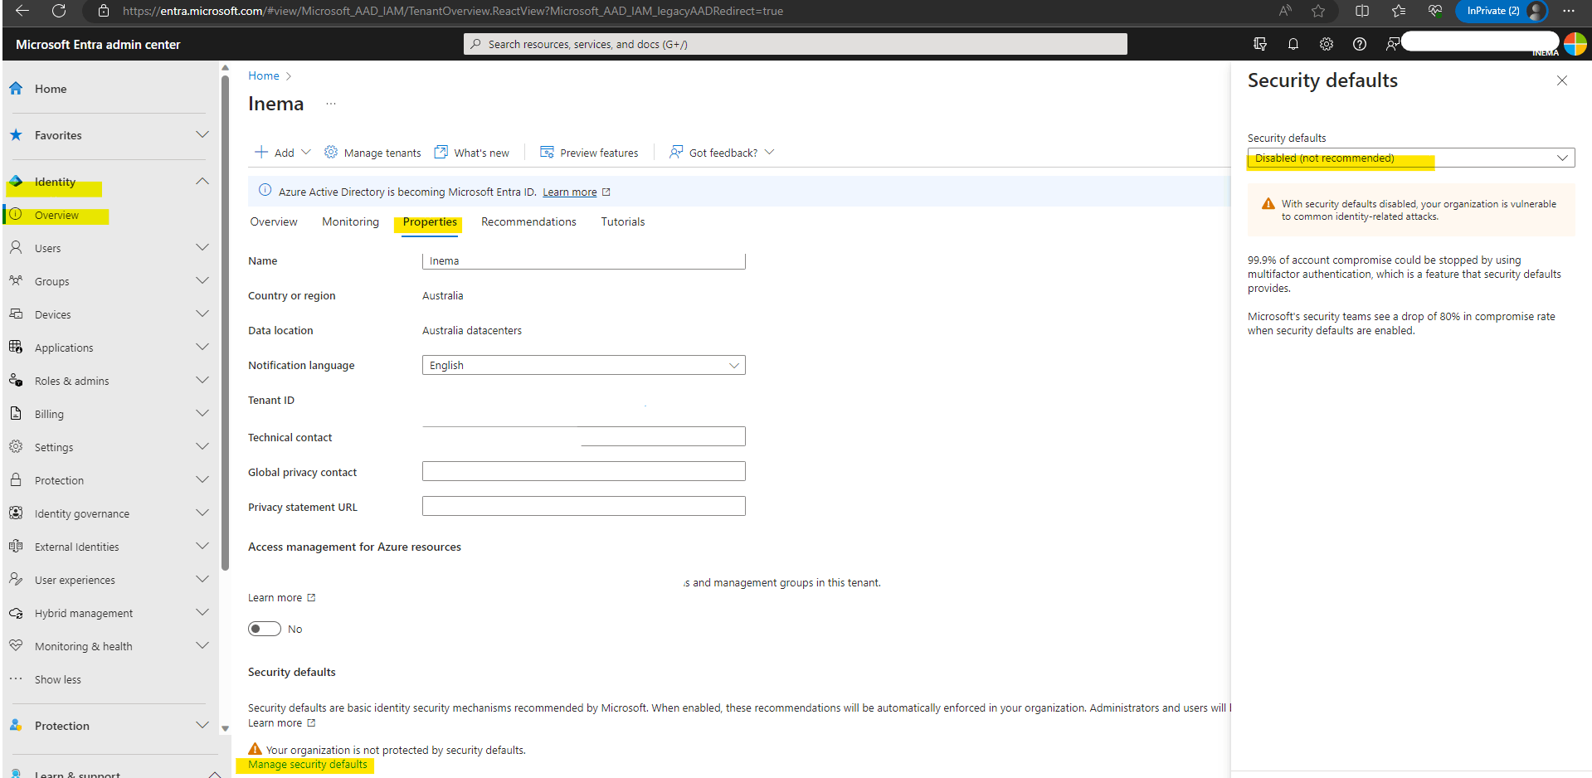Click Manage security defaults link
This screenshot has width=1592, height=778.
pos(307,765)
